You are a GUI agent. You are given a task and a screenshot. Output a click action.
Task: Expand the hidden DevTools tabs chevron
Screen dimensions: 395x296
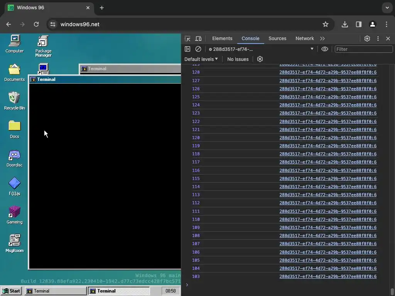point(322,39)
